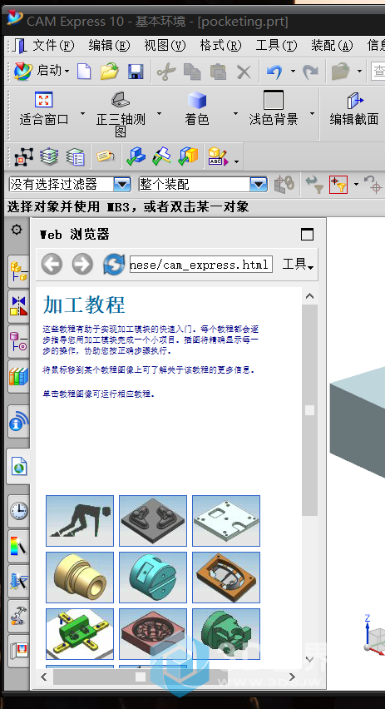Screen dimensions: 385x709
Task: Expand the dropdown beside 正三轴测图
Action: point(159,113)
